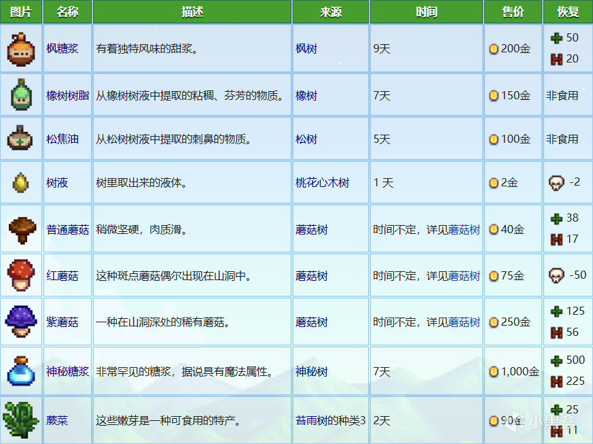Click the energy icon beside 38 in 普通蘑菇 row
The image size is (593, 444).
(x=556, y=218)
